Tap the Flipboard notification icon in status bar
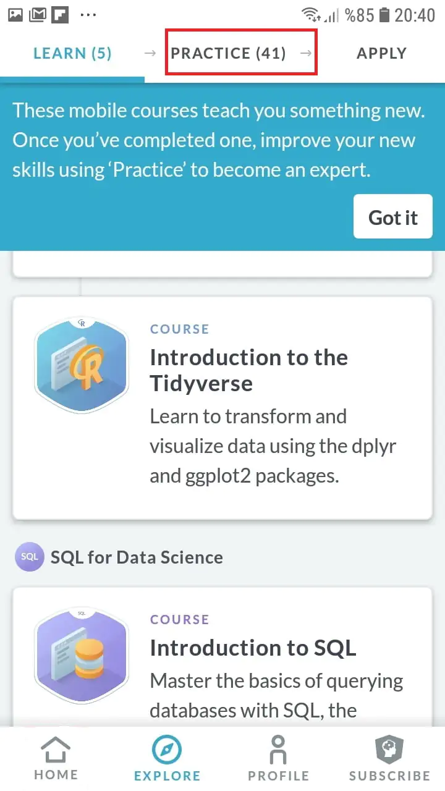This screenshot has height=791, width=445. point(60,14)
